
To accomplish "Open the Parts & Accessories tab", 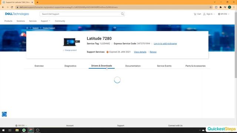I will 196,66.
